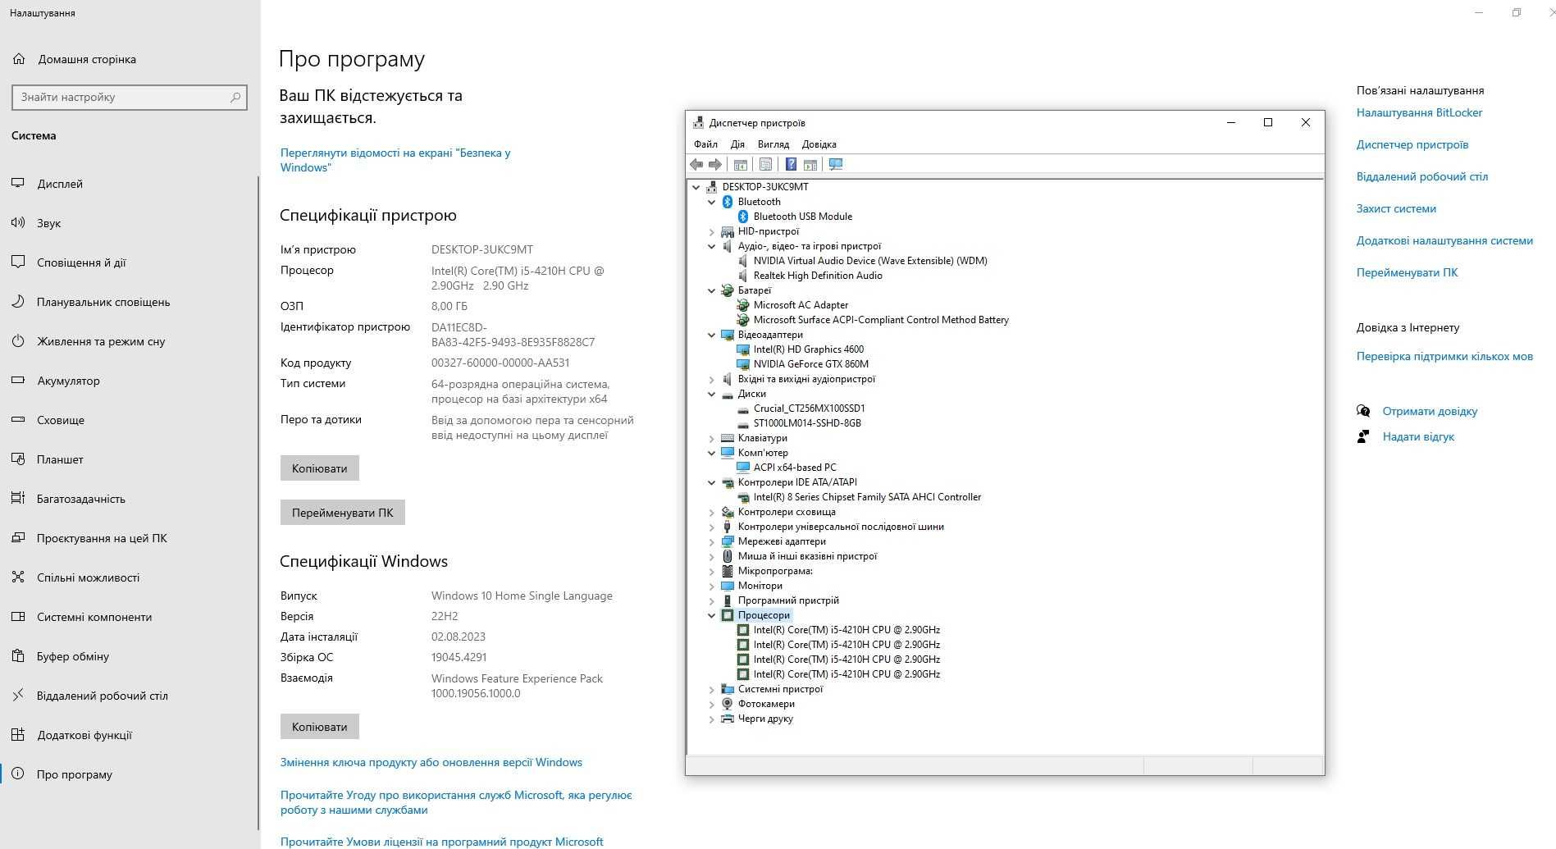Image resolution: width=1556 pixels, height=849 pixels.
Task: Open the Вигляд menu in Device Manager
Action: point(773,144)
